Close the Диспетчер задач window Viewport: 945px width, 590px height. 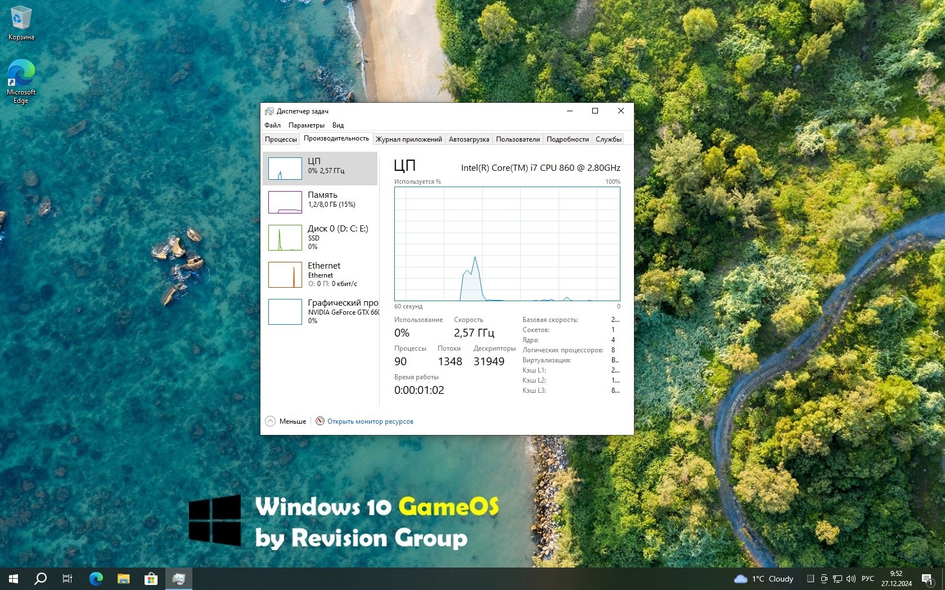coord(621,111)
